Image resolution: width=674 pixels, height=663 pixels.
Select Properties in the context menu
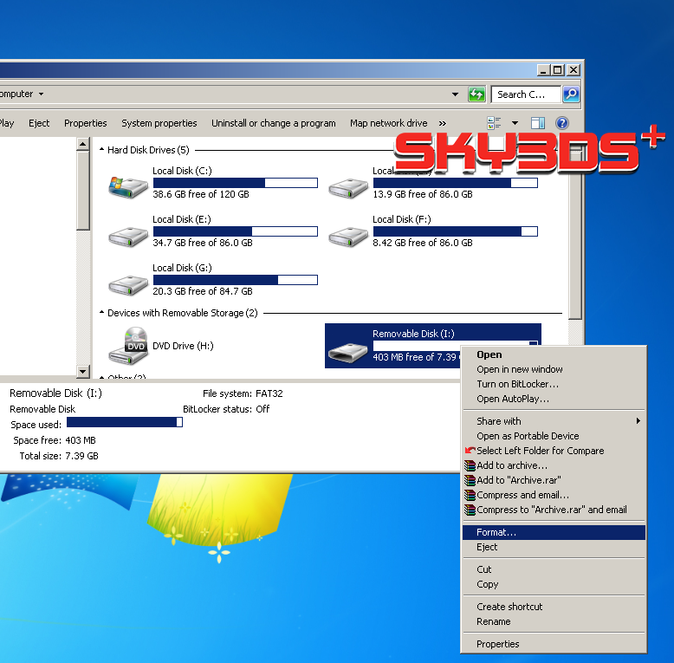pyautogui.click(x=498, y=644)
